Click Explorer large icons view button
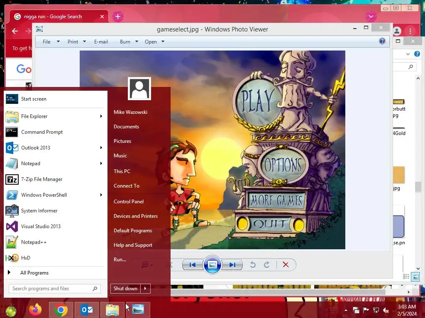Viewport: 425px width, 318px height. pyautogui.click(x=415, y=277)
